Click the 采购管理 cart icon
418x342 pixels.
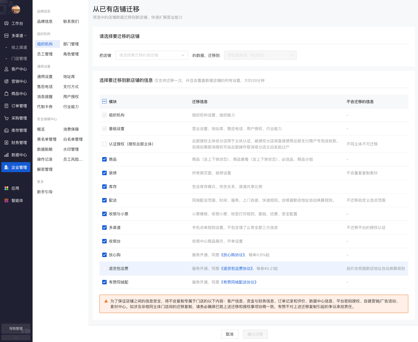click(x=6, y=118)
